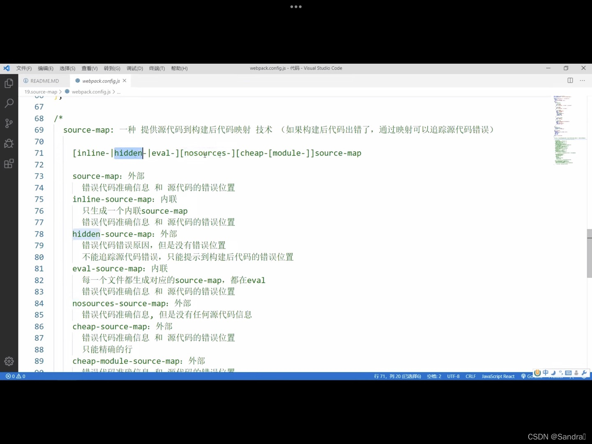The image size is (592, 444).
Task: Open the IME wrench settings icon
Action: [584, 373]
